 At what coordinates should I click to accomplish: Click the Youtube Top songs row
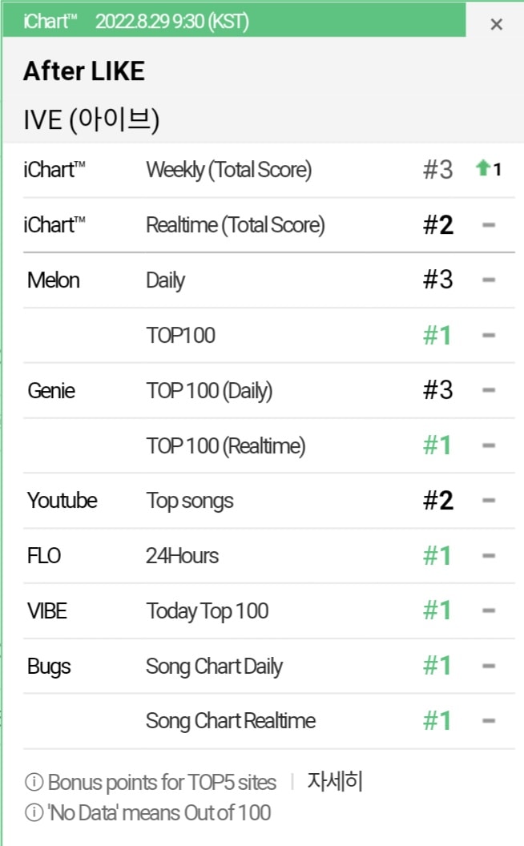point(268,501)
